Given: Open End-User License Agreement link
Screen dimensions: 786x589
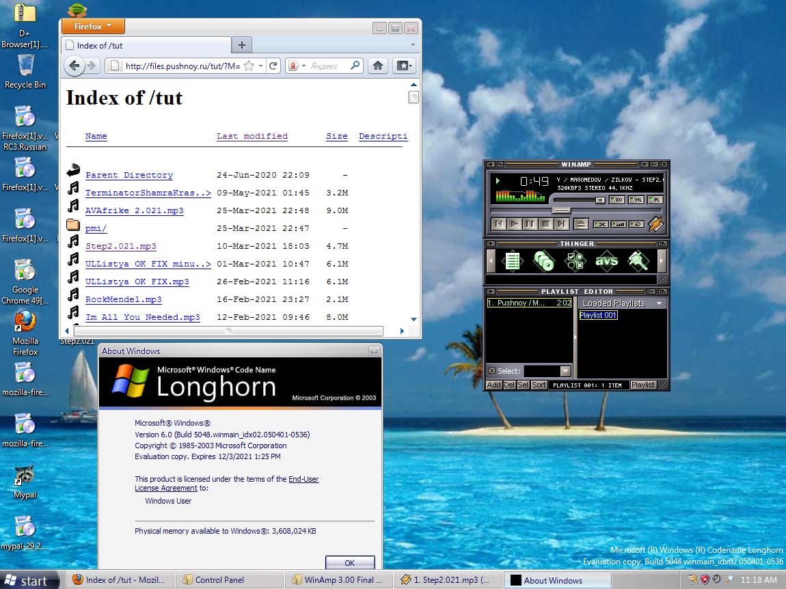Looking at the screenshot, I should (x=227, y=483).
